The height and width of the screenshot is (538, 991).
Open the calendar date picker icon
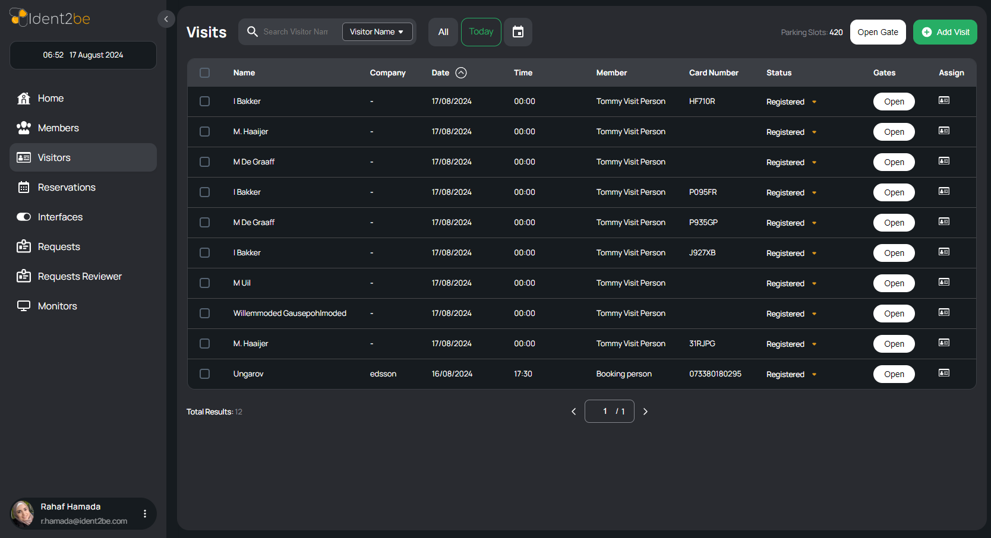pos(517,32)
